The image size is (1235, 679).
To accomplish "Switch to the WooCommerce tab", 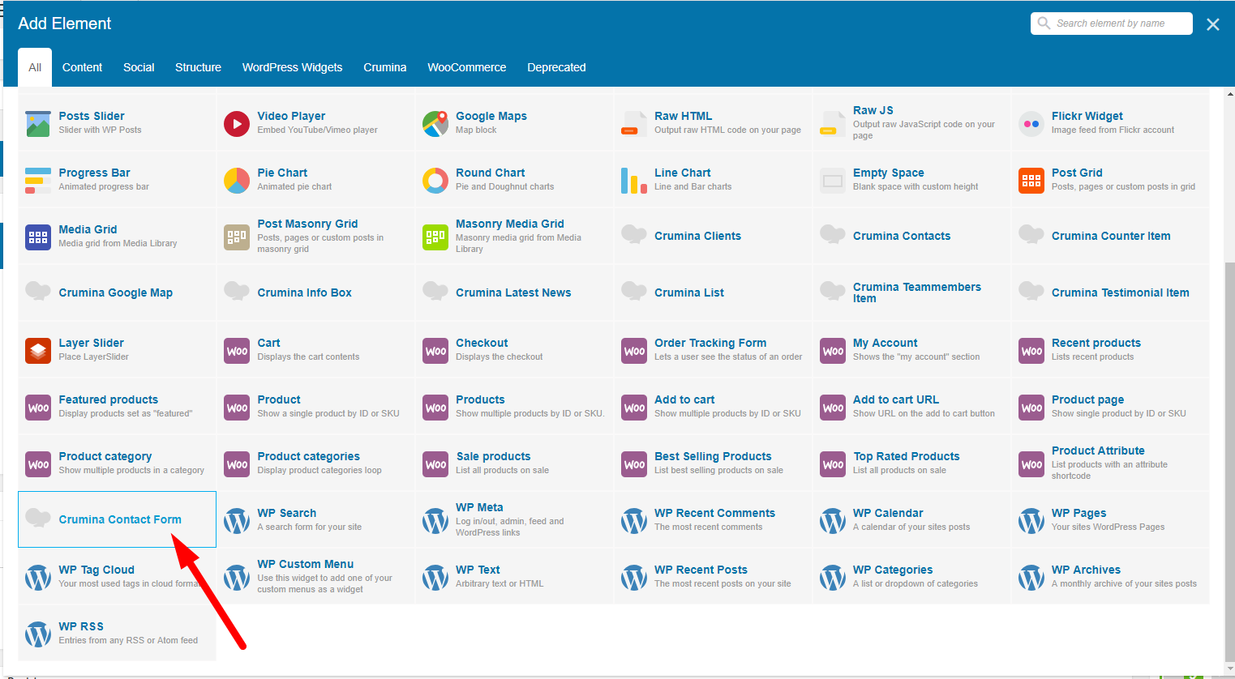I will pos(467,67).
